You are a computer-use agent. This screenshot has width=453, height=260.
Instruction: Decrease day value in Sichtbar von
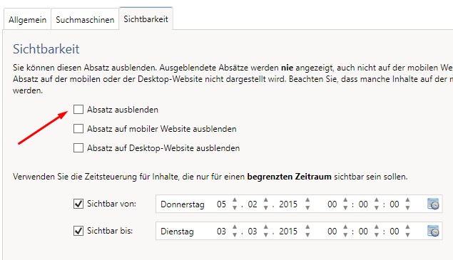[235, 207]
